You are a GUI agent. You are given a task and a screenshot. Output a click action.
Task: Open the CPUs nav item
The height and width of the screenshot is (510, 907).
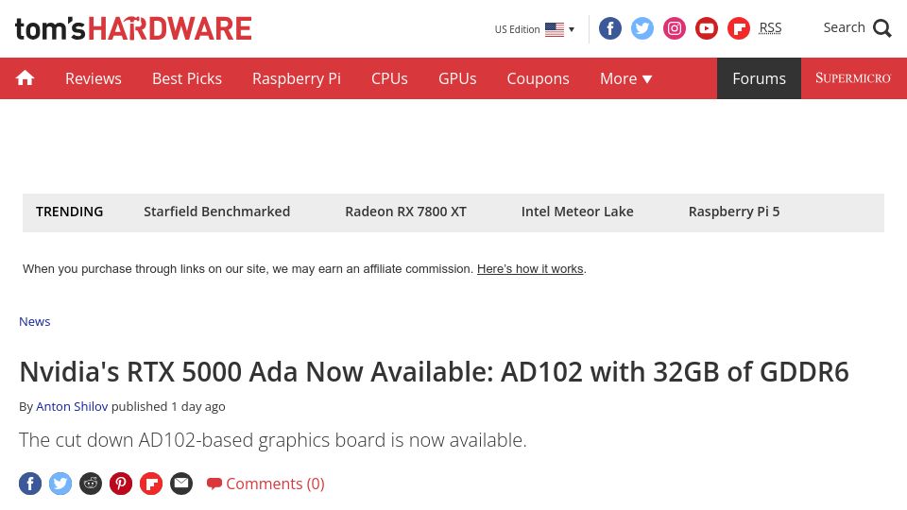pos(389,78)
